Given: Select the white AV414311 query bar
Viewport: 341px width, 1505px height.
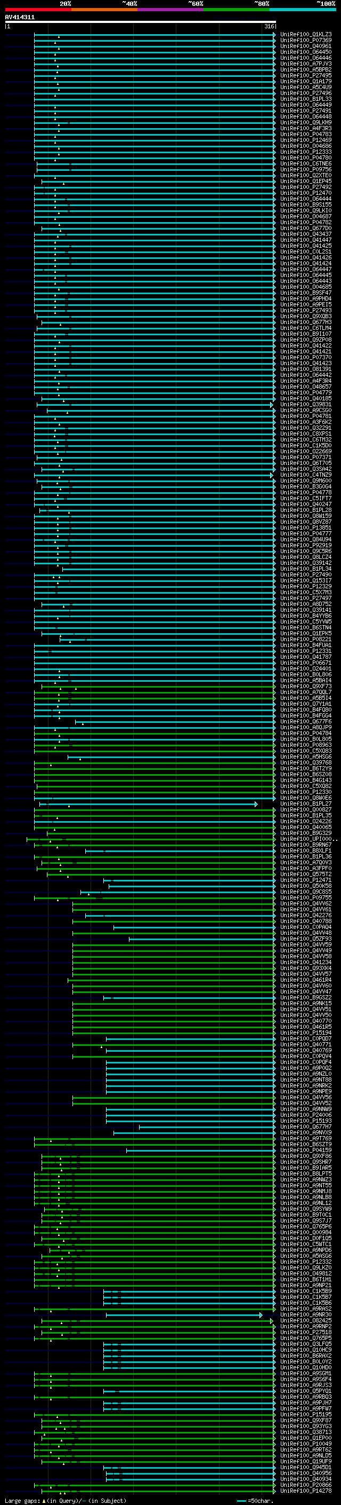Looking at the screenshot, I should tap(141, 21).
